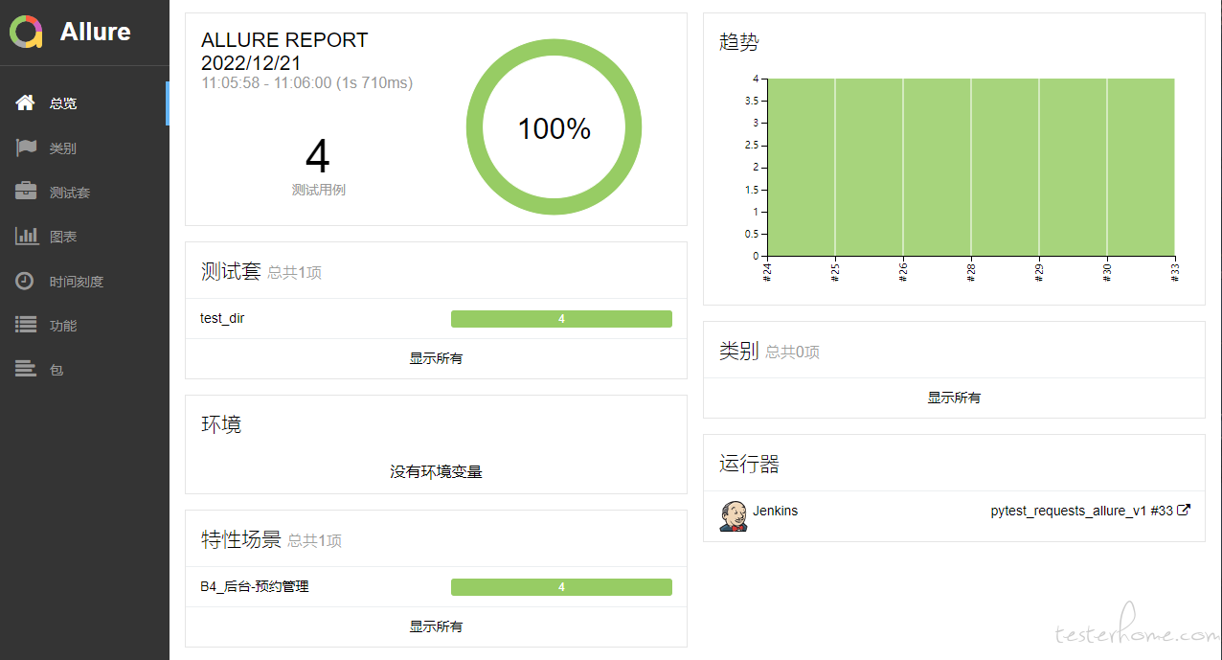Click 显示所有 under 测试套 widget
The height and width of the screenshot is (660, 1222).
pyautogui.click(x=436, y=358)
